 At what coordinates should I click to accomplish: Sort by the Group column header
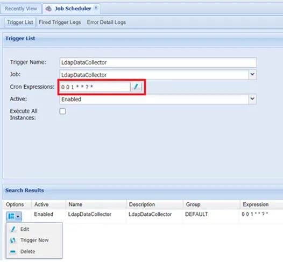click(x=211, y=204)
